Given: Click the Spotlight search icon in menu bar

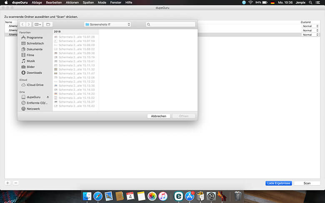Looking at the screenshot, I should point(310,2).
